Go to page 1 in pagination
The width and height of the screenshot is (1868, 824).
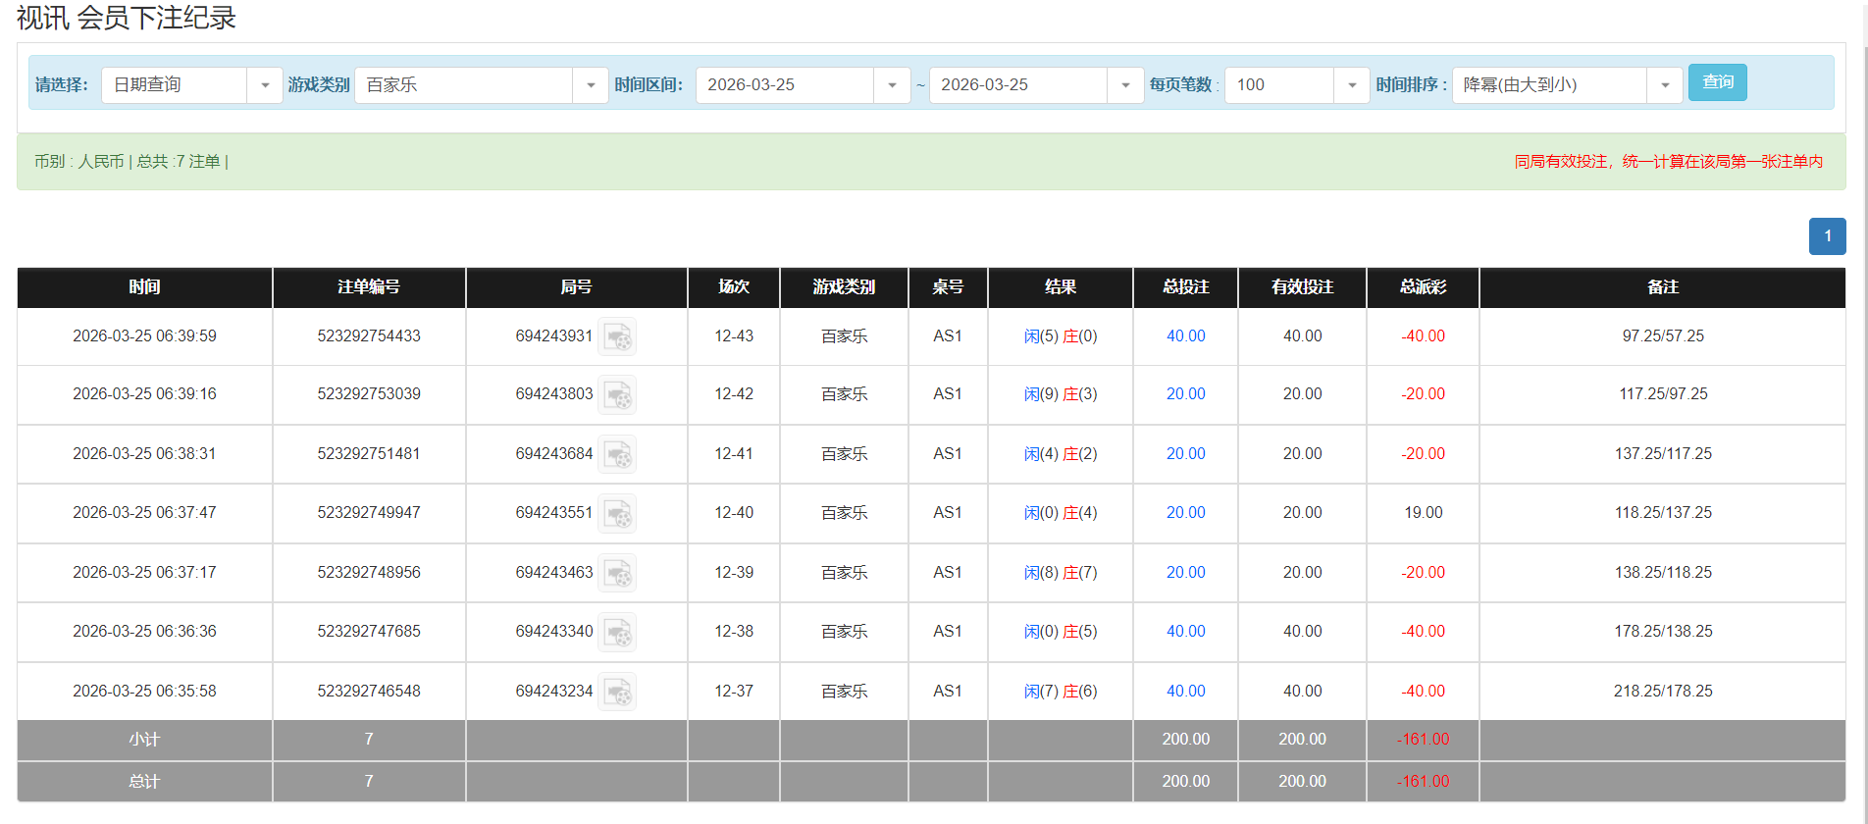click(1827, 236)
